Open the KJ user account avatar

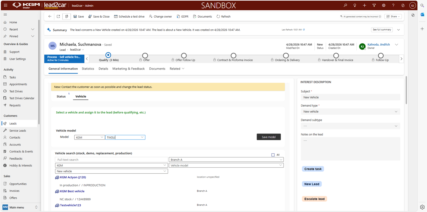[413, 5]
